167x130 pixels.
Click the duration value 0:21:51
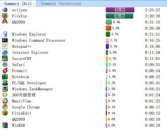point(152,34)
